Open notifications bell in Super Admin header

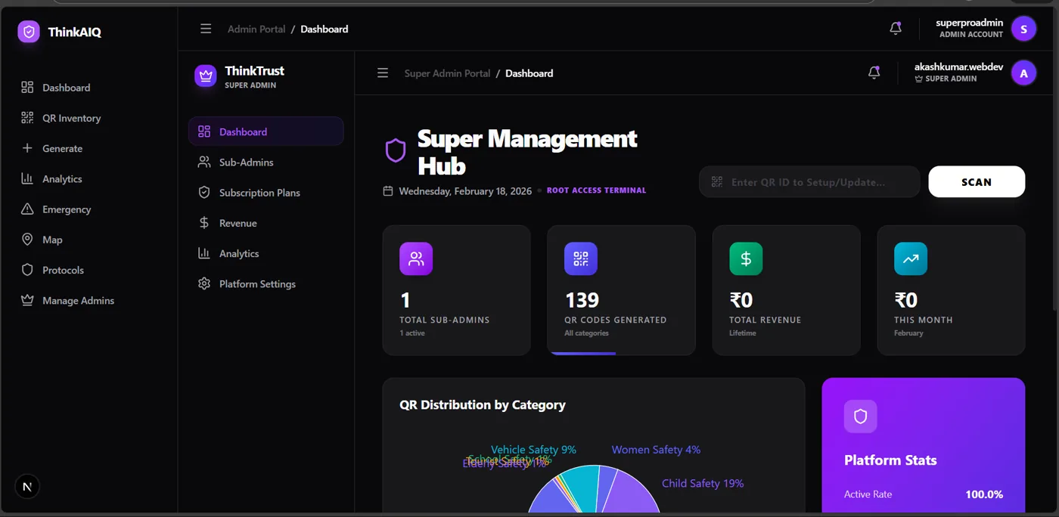874,73
